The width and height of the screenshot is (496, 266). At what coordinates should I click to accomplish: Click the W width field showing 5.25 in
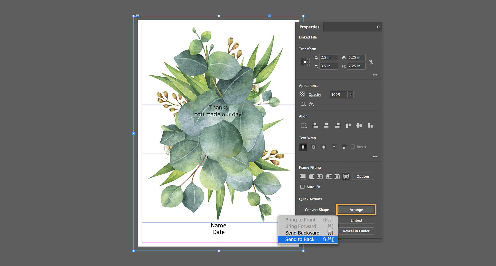point(356,57)
